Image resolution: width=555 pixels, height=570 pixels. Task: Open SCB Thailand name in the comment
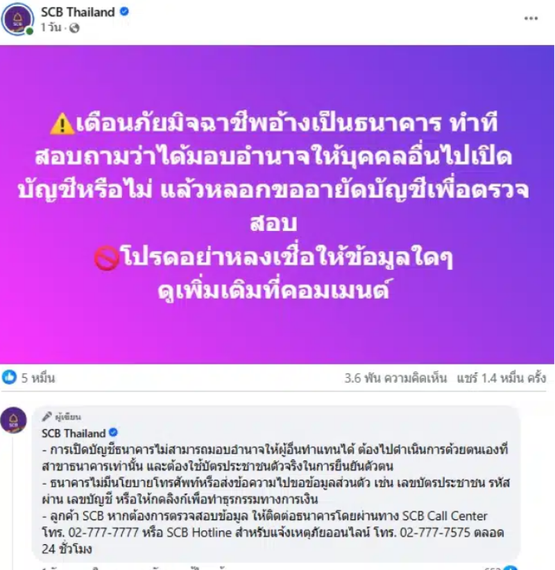click(x=74, y=433)
